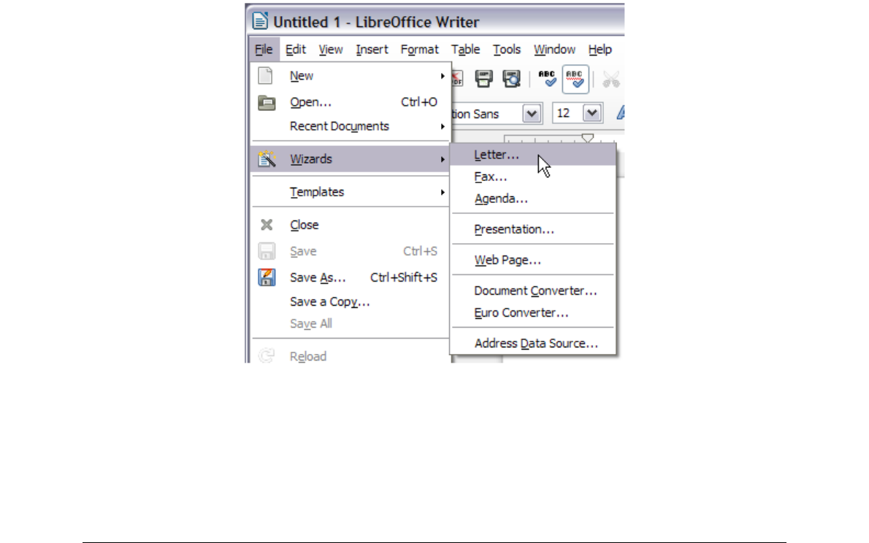Open the font name dropdown arrow
The height and width of the screenshot is (543, 869).
point(532,114)
